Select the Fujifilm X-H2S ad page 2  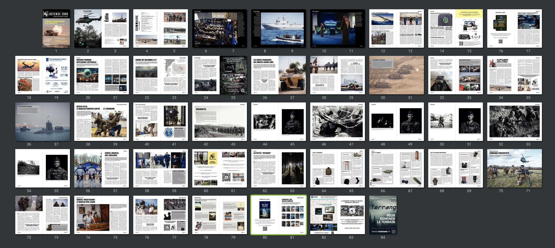pyautogui.click(x=88, y=29)
